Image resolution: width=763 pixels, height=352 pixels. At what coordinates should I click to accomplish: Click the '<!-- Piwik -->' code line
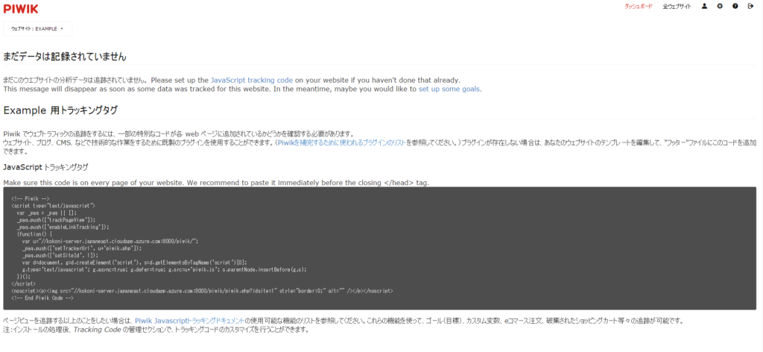pyautogui.click(x=30, y=199)
